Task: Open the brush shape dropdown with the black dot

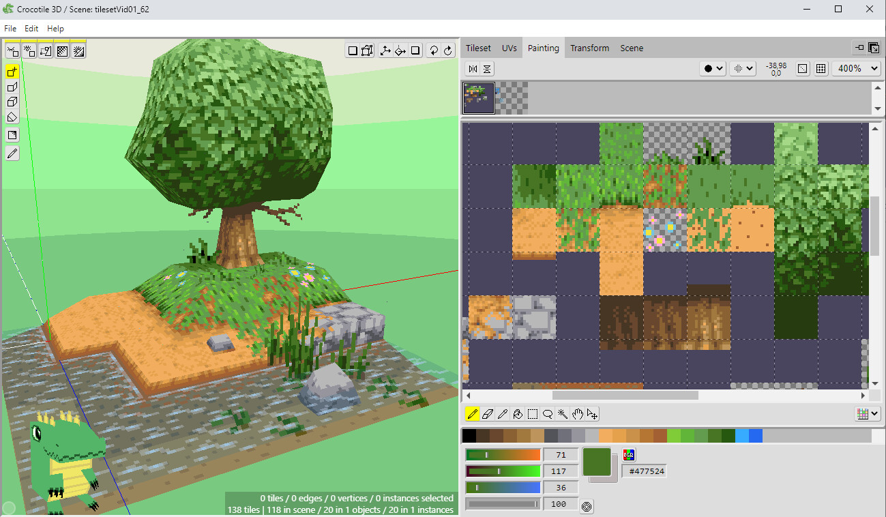Action: pos(712,68)
